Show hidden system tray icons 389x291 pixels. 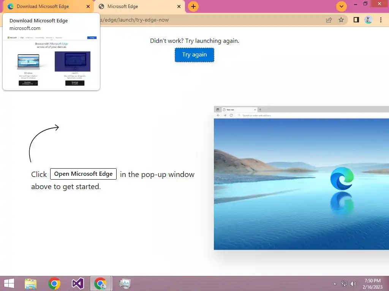click(335, 284)
